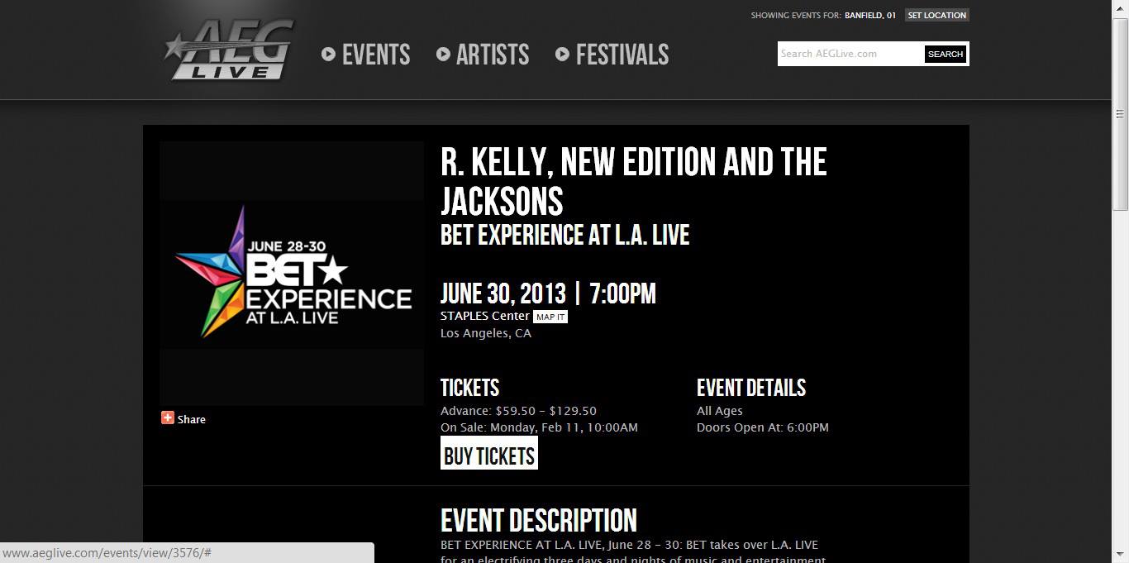Click the Share link text
Image resolution: width=1129 pixels, height=563 pixels.
(192, 419)
